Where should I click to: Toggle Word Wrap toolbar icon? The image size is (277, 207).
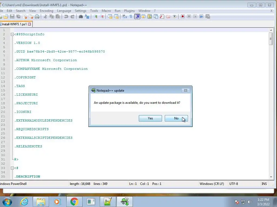tap(125, 16)
